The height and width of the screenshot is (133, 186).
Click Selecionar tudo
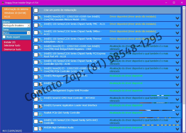pyautogui.click(x=12, y=45)
